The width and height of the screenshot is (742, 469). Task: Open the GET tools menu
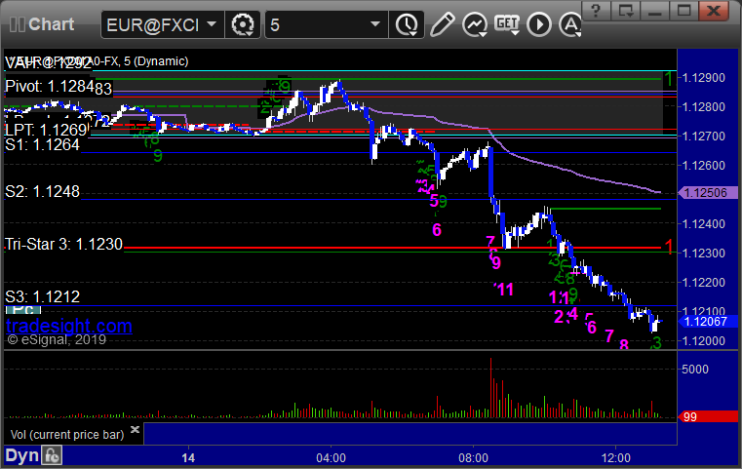pyautogui.click(x=507, y=24)
